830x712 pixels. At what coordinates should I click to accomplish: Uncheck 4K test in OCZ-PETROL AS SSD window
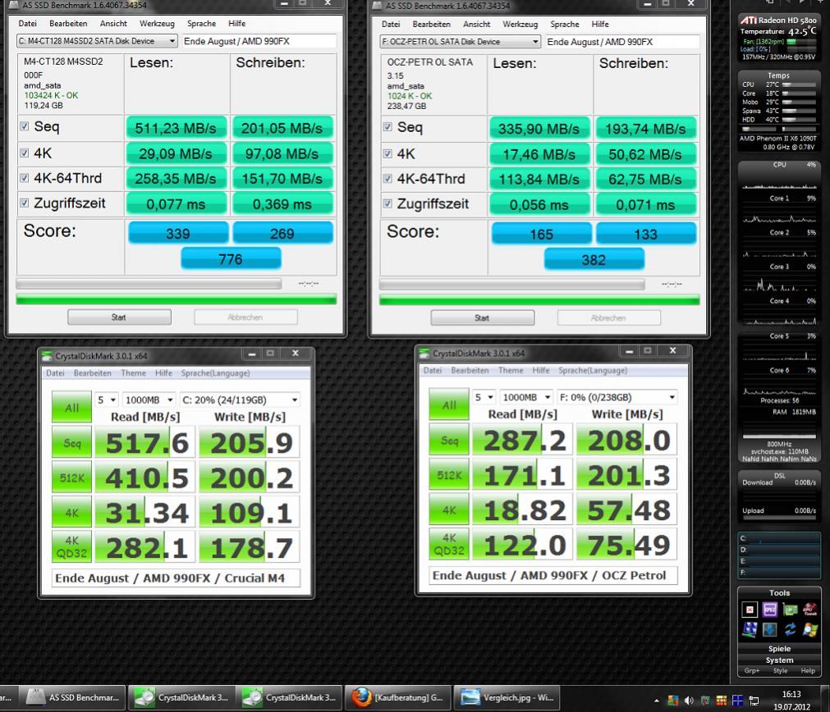(387, 153)
